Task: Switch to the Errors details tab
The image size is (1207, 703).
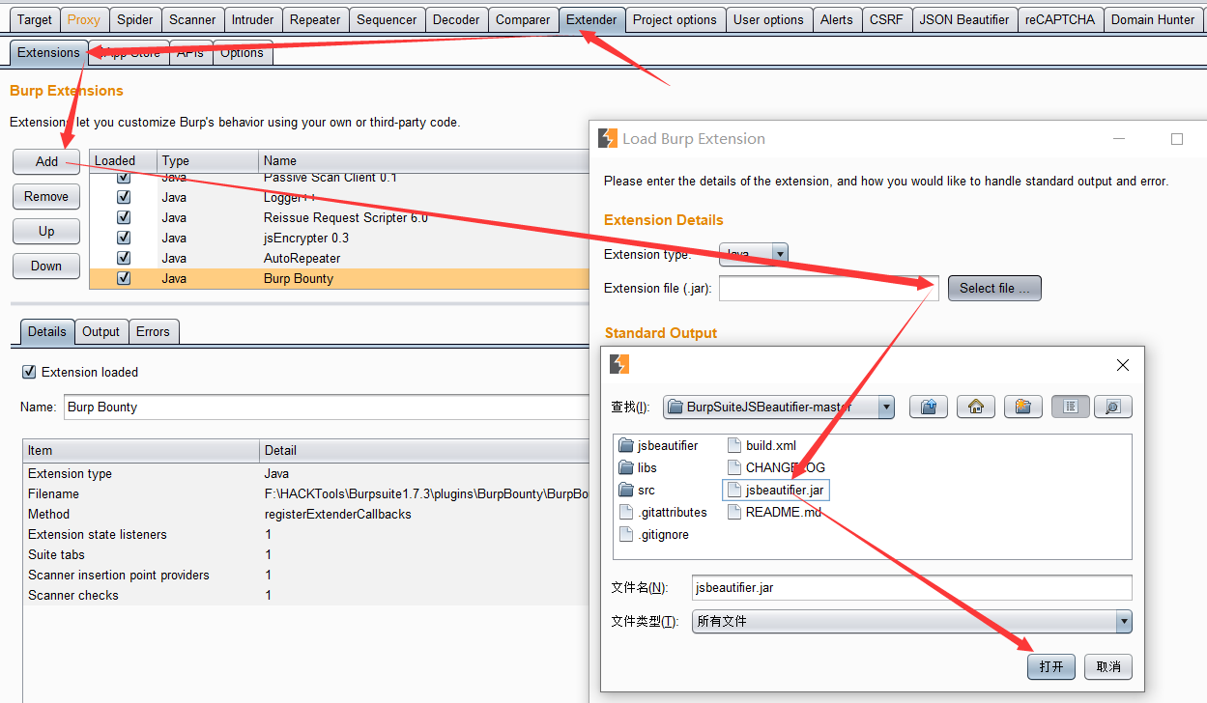Action: tap(153, 331)
